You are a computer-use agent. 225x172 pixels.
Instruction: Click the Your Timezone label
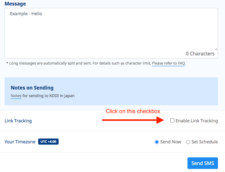pos(20,142)
